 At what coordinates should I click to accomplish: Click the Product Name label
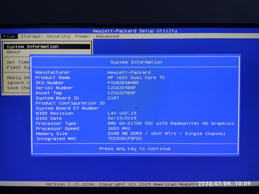(x=53, y=78)
